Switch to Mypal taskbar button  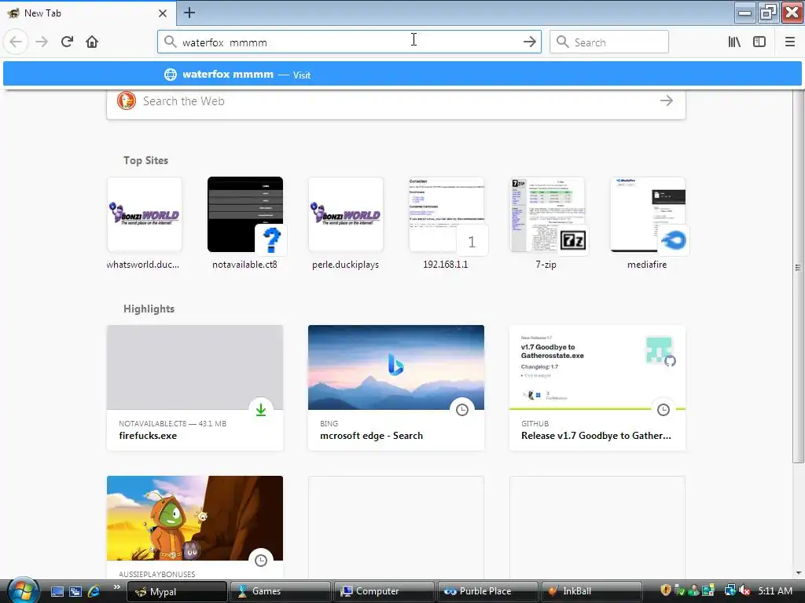point(177,591)
